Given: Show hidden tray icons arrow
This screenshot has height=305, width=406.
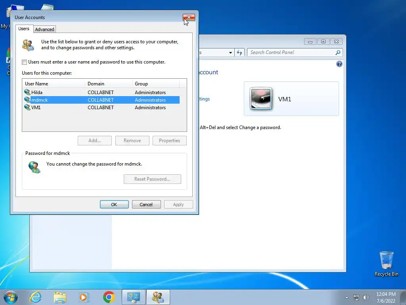Looking at the screenshot, I should pyautogui.click(x=347, y=297).
